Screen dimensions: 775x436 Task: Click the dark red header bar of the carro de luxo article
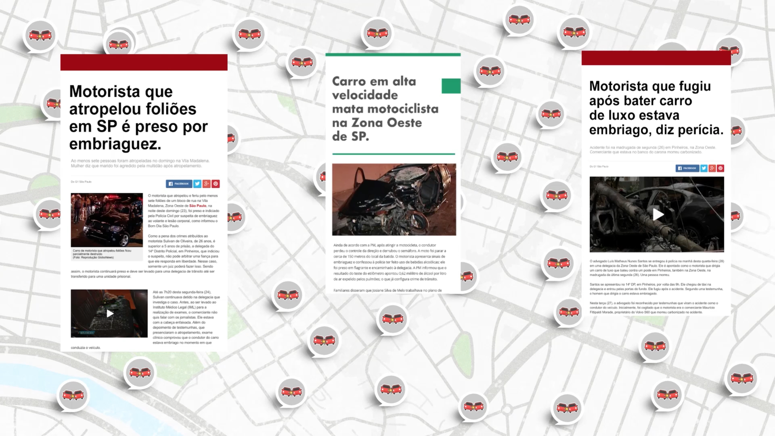656,58
